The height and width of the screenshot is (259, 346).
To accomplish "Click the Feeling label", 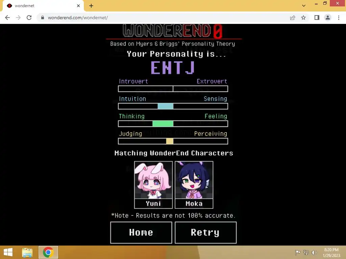I will 216,116.
